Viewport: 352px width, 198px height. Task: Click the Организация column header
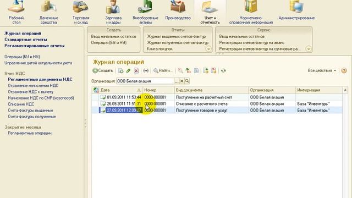(x=272, y=90)
